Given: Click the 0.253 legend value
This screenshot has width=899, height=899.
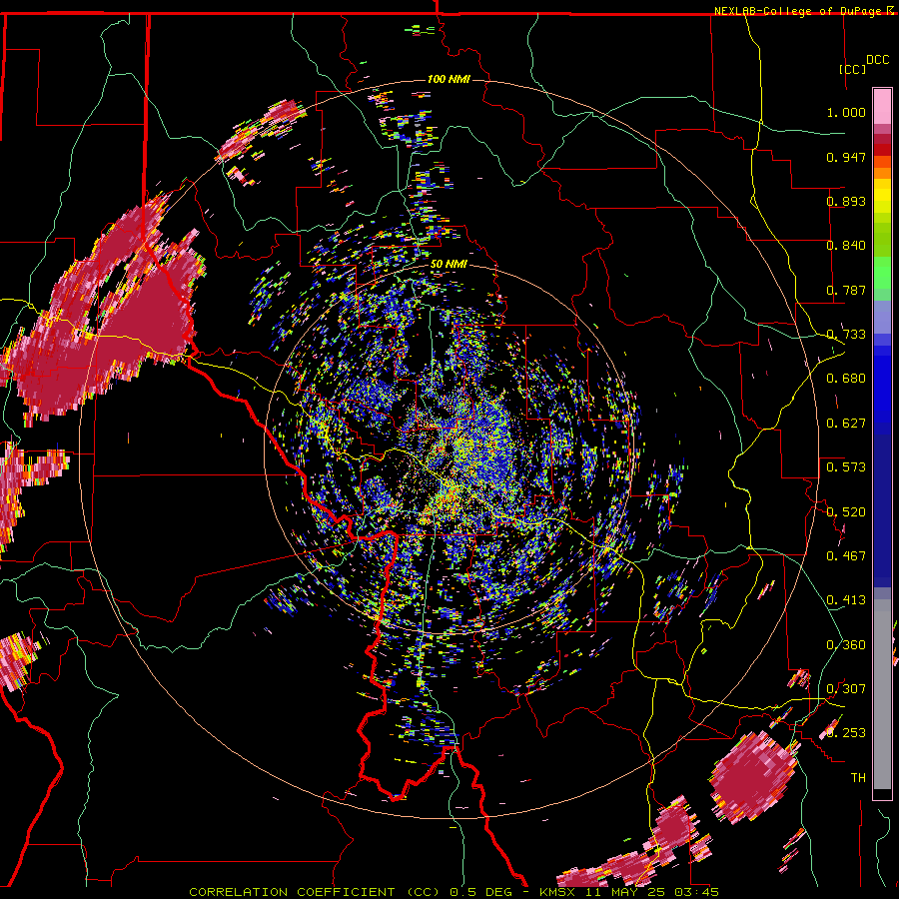Looking at the screenshot, I should pyautogui.click(x=846, y=733).
